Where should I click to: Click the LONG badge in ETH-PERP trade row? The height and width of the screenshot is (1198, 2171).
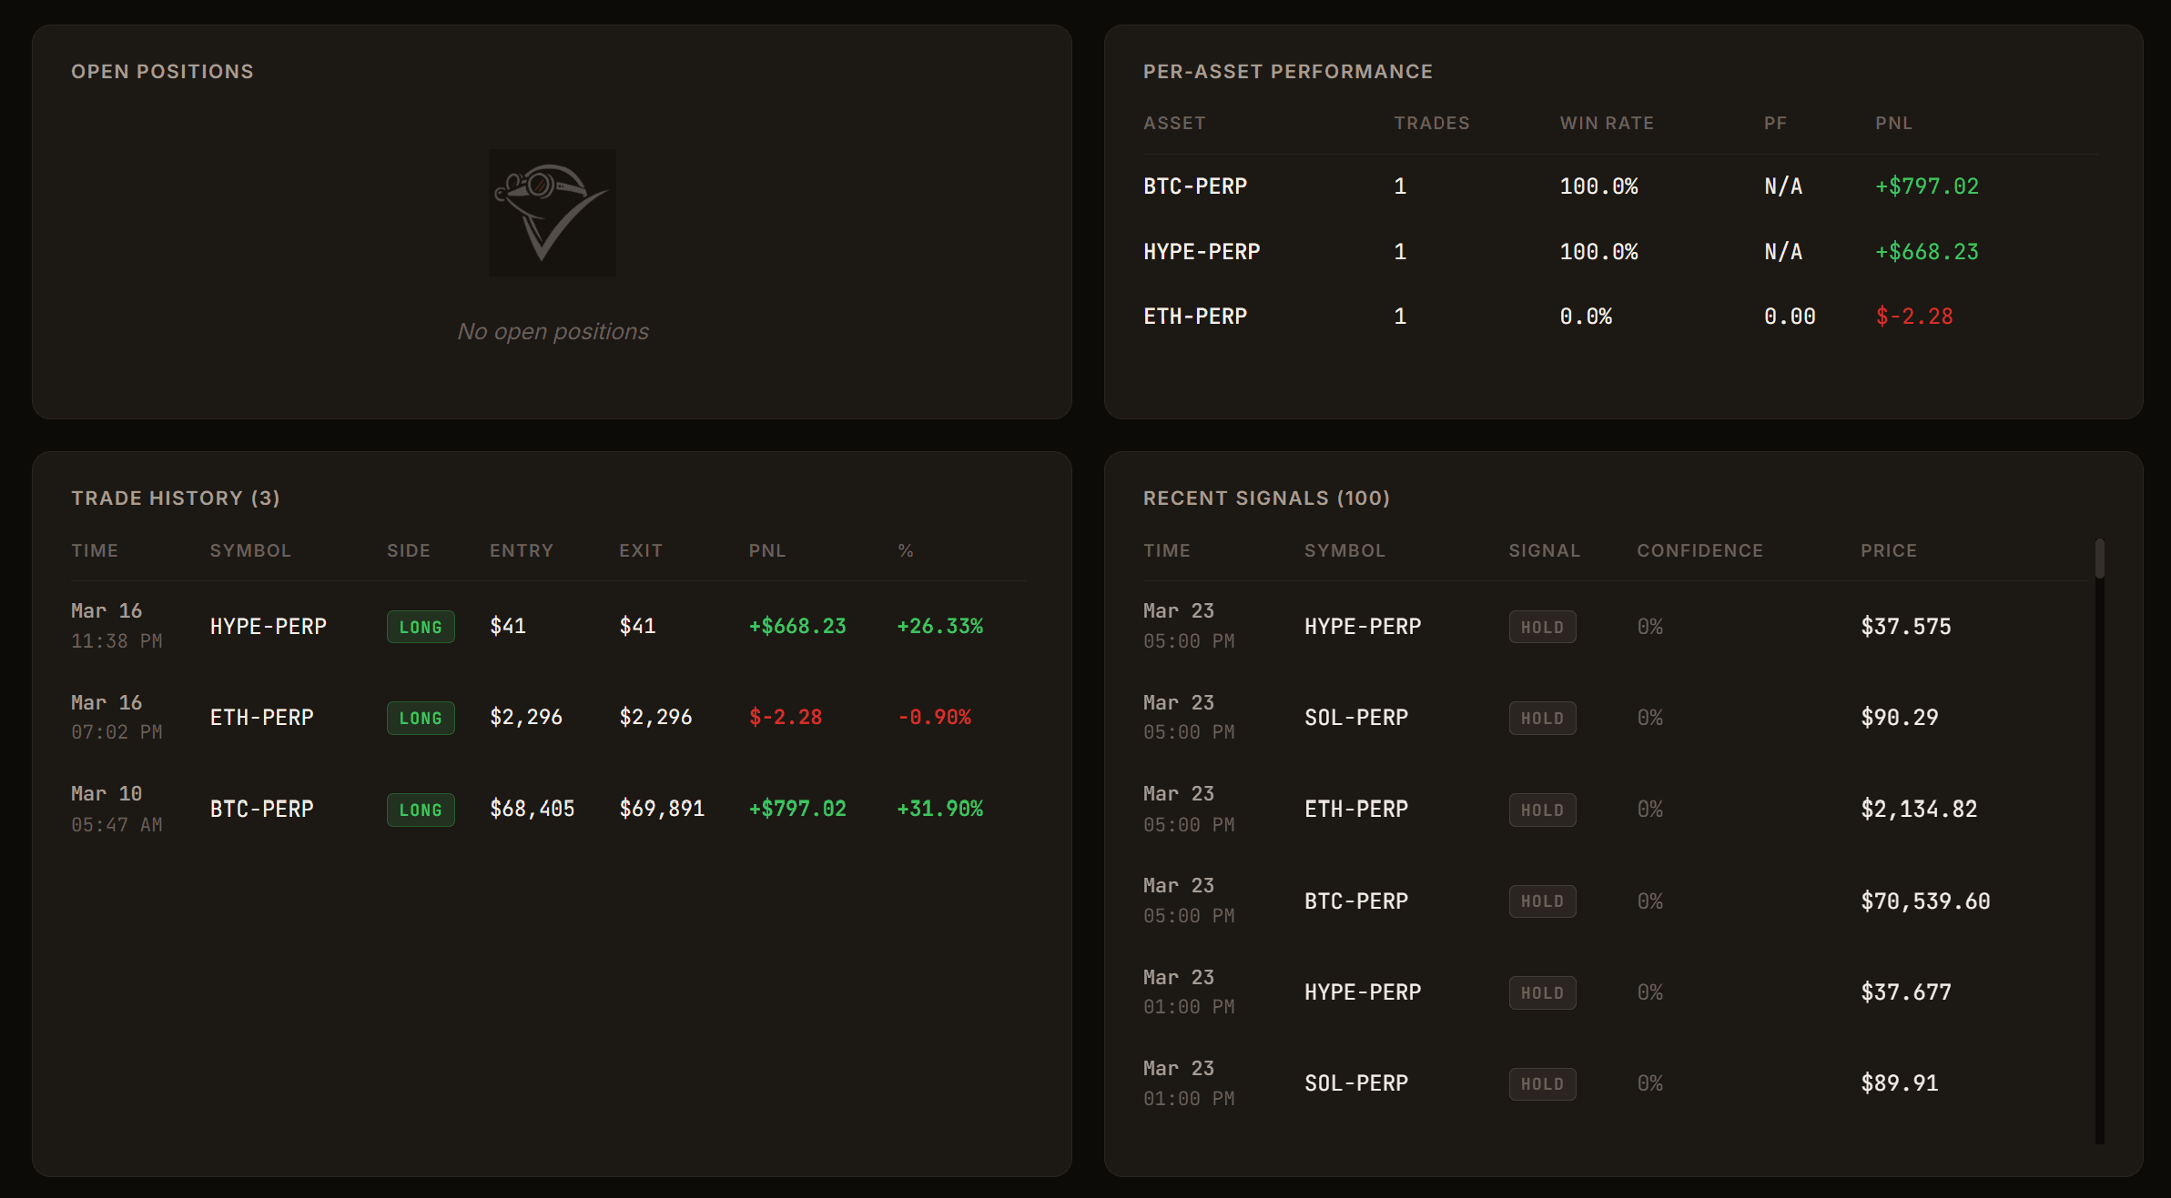tap(421, 718)
